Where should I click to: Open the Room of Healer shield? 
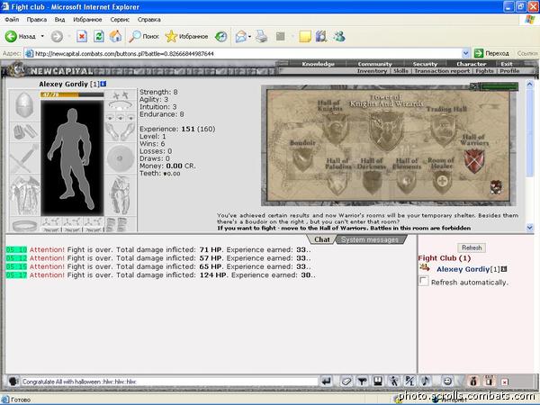point(442,182)
